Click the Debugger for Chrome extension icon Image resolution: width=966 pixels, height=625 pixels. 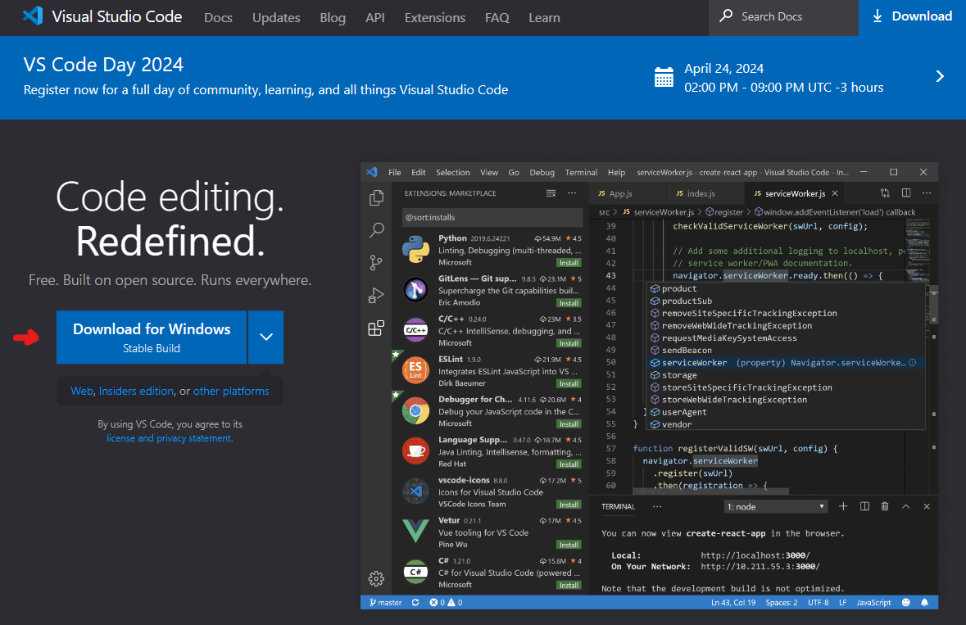(x=416, y=410)
